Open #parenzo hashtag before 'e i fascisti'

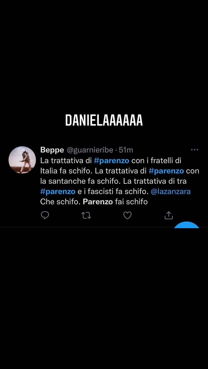coord(58,191)
